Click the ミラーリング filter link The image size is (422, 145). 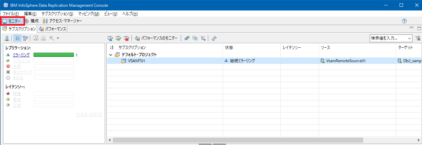click(x=21, y=55)
